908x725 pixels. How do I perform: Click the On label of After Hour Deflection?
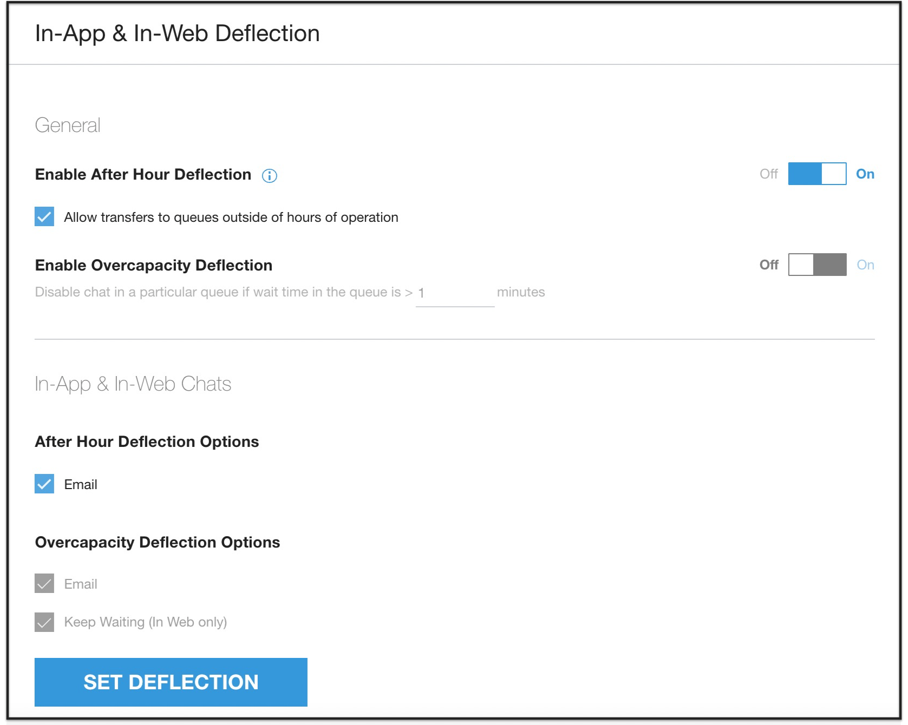coord(865,174)
